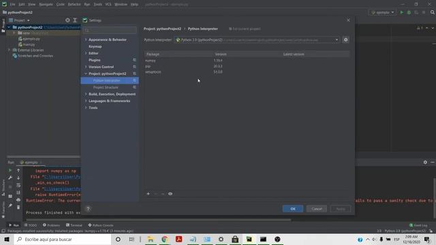The image size is (436, 245).
Task: Open the Python Console tool window tab
Action: point(101,225)
